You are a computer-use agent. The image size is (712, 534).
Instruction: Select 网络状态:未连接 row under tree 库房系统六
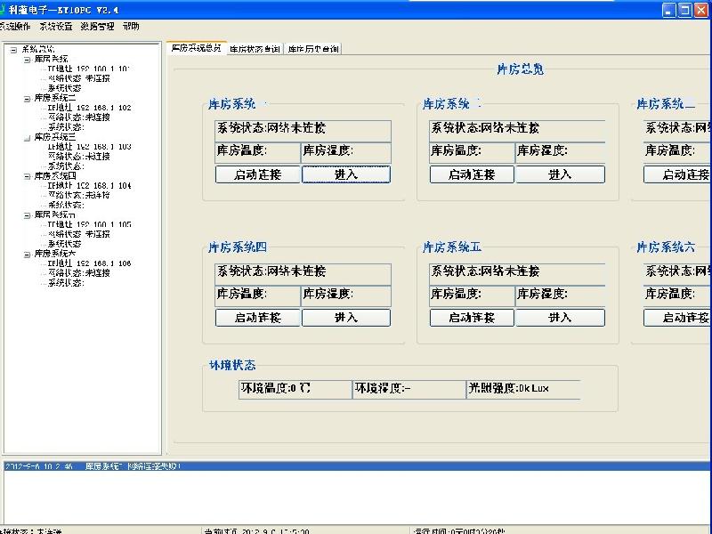point(79,273)
